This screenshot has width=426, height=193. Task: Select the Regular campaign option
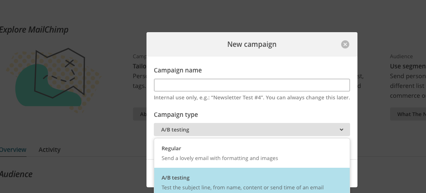click(252, 153)
